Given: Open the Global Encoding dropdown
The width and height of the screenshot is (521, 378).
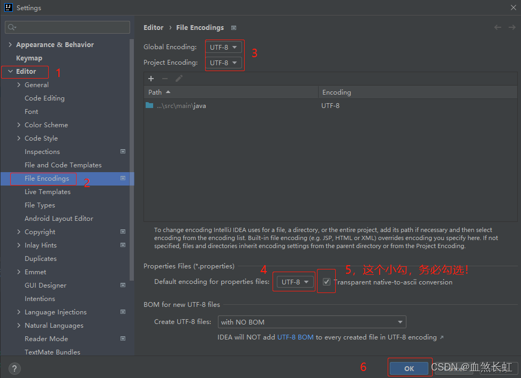Looking at the screenshot, I should [x=223, y=47].
